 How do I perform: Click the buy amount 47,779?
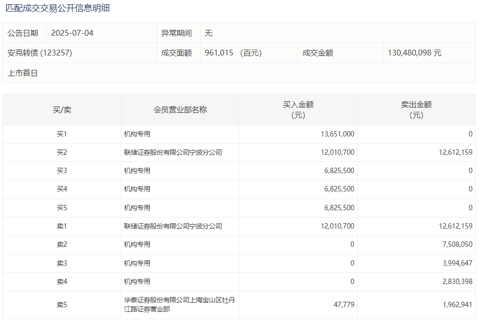(x=344, y=305)
